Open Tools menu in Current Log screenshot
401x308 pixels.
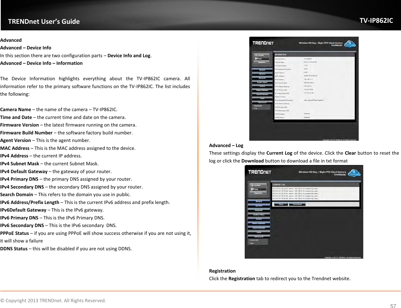point(259,232)
